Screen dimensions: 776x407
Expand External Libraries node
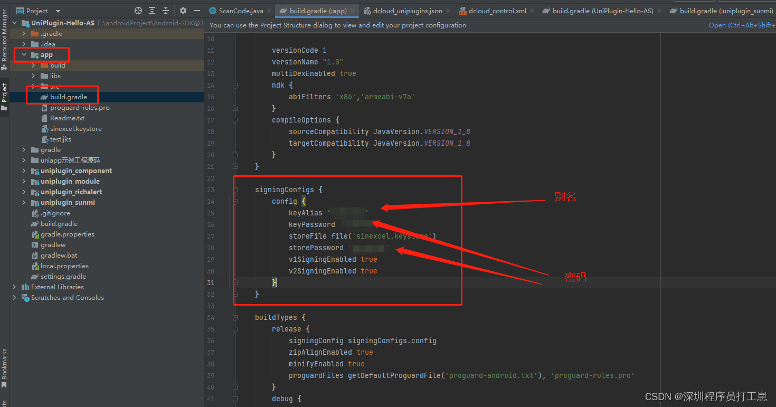click(x=14, y=287)
